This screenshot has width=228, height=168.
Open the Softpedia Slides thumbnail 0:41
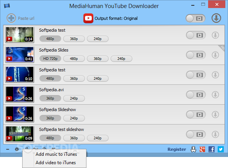point(20,54)
